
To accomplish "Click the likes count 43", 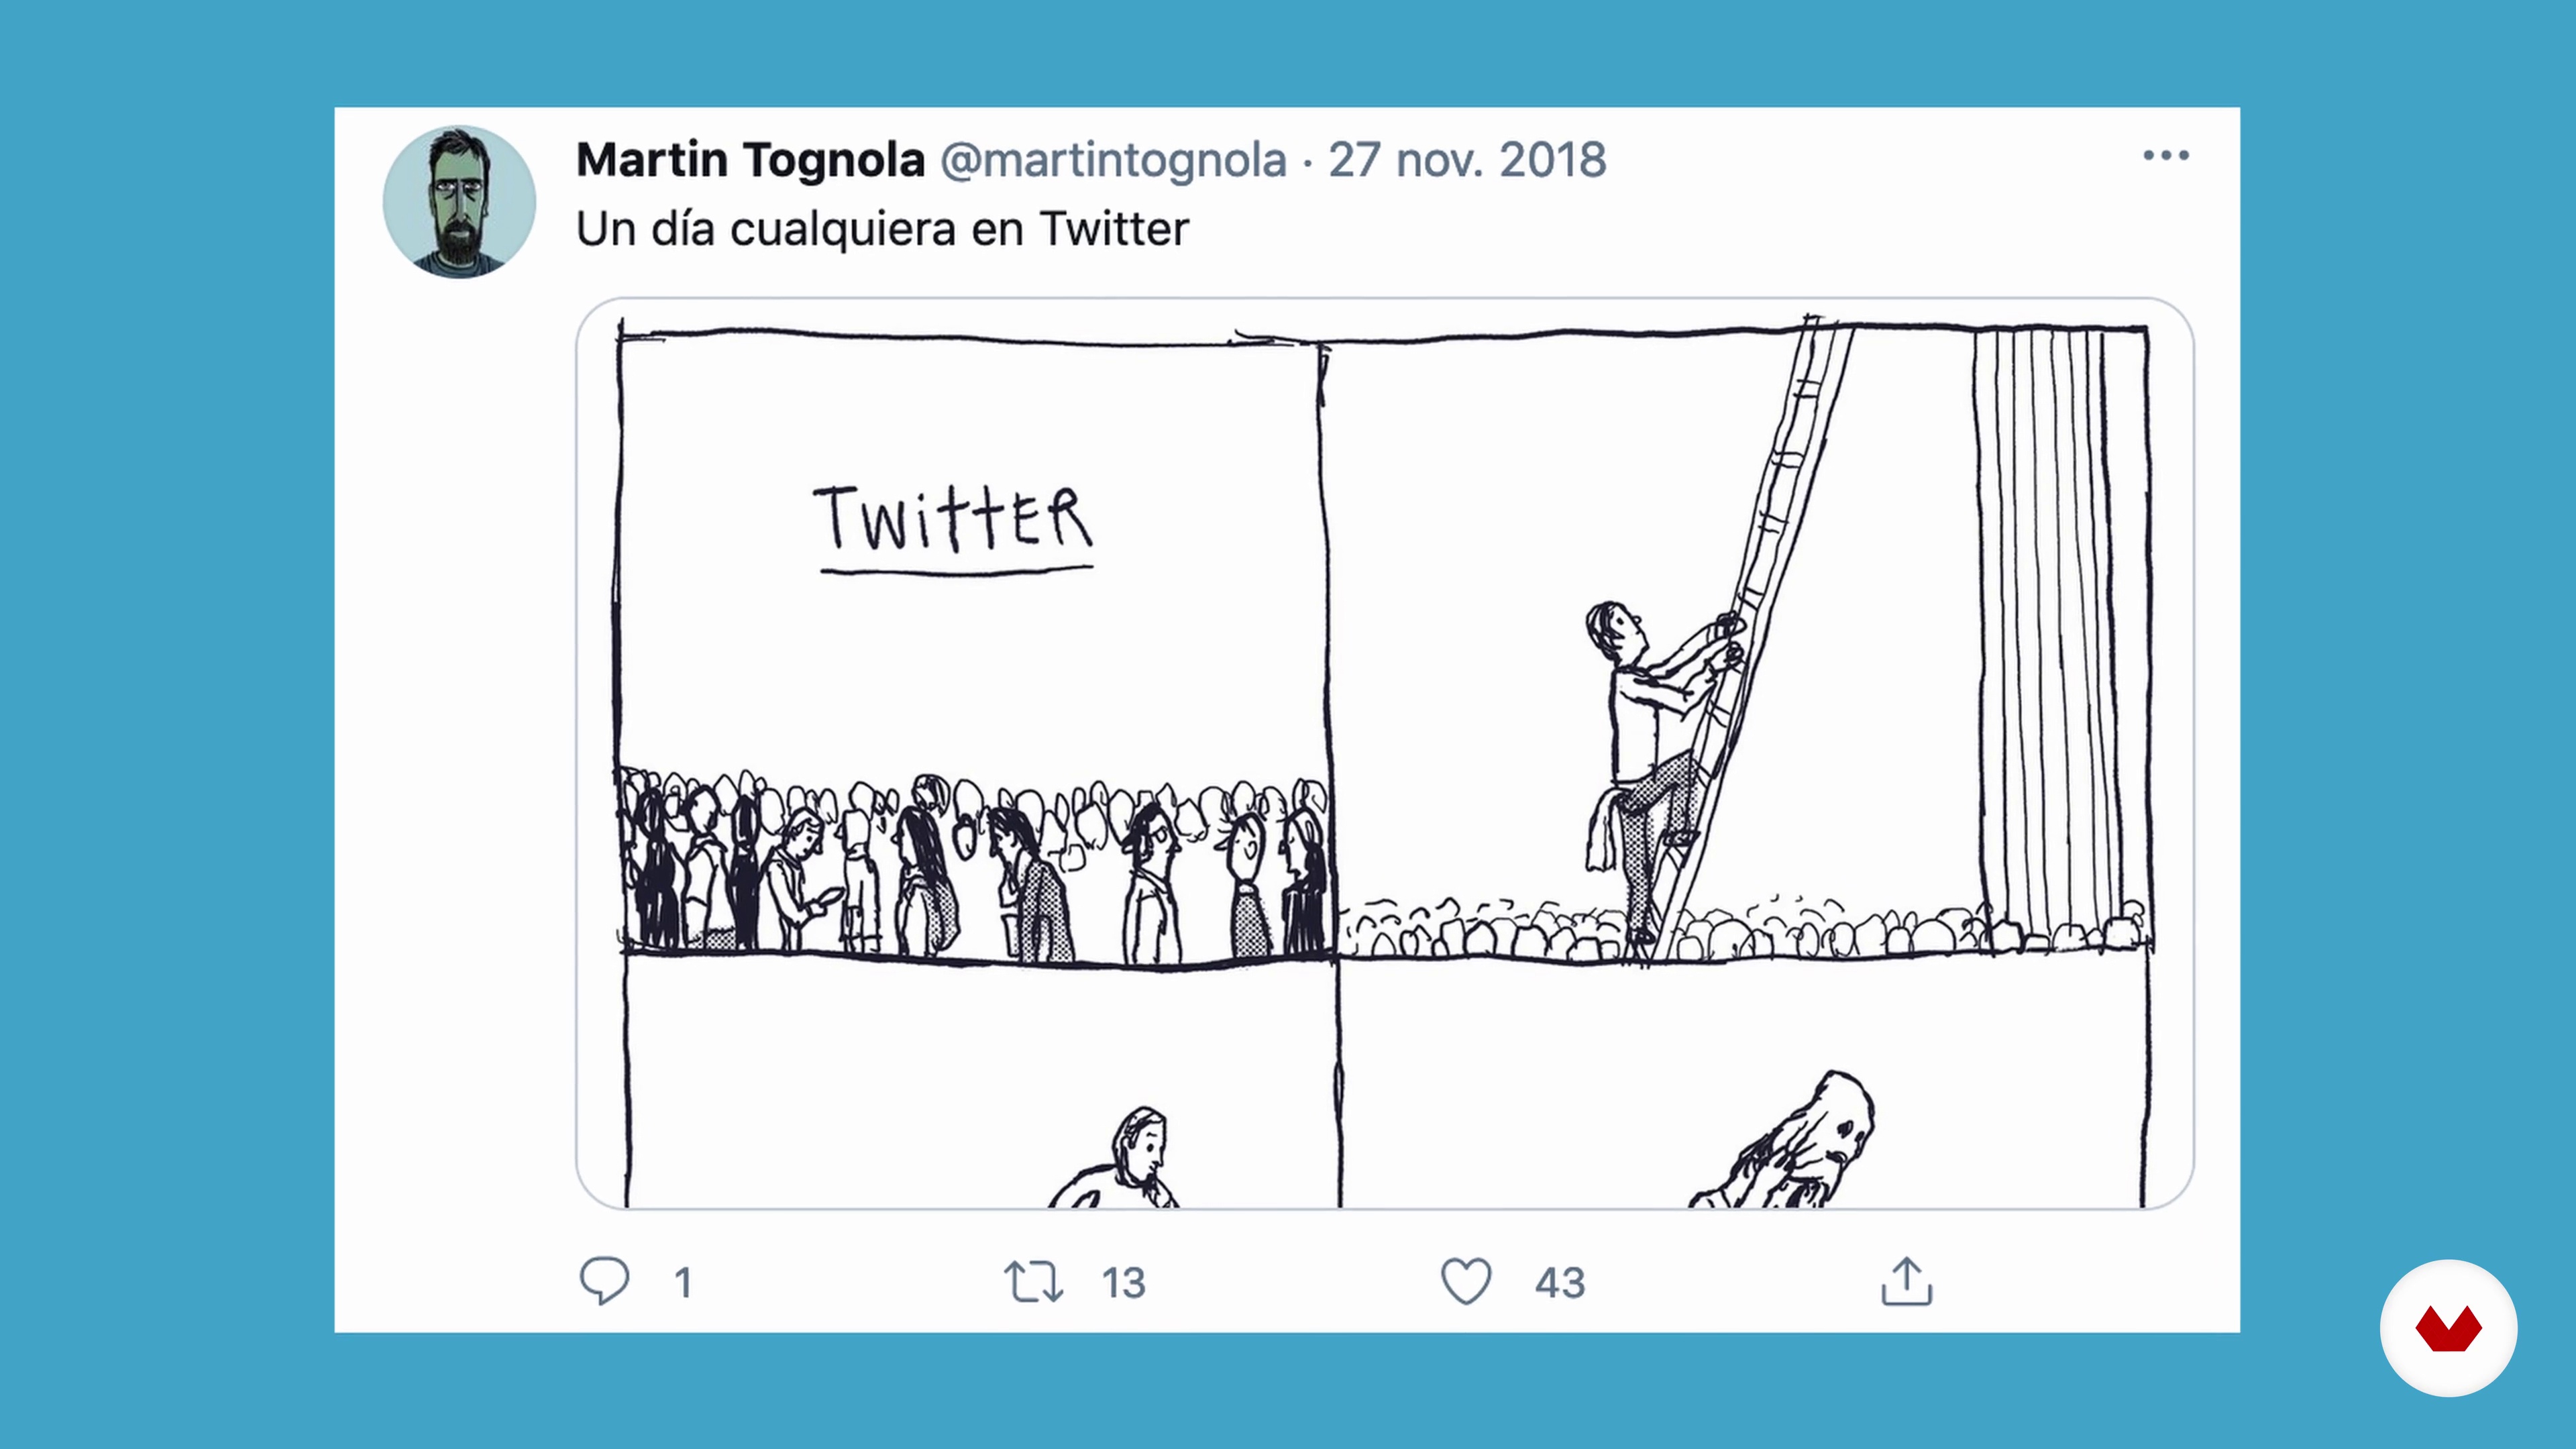I will 1560,1283.
